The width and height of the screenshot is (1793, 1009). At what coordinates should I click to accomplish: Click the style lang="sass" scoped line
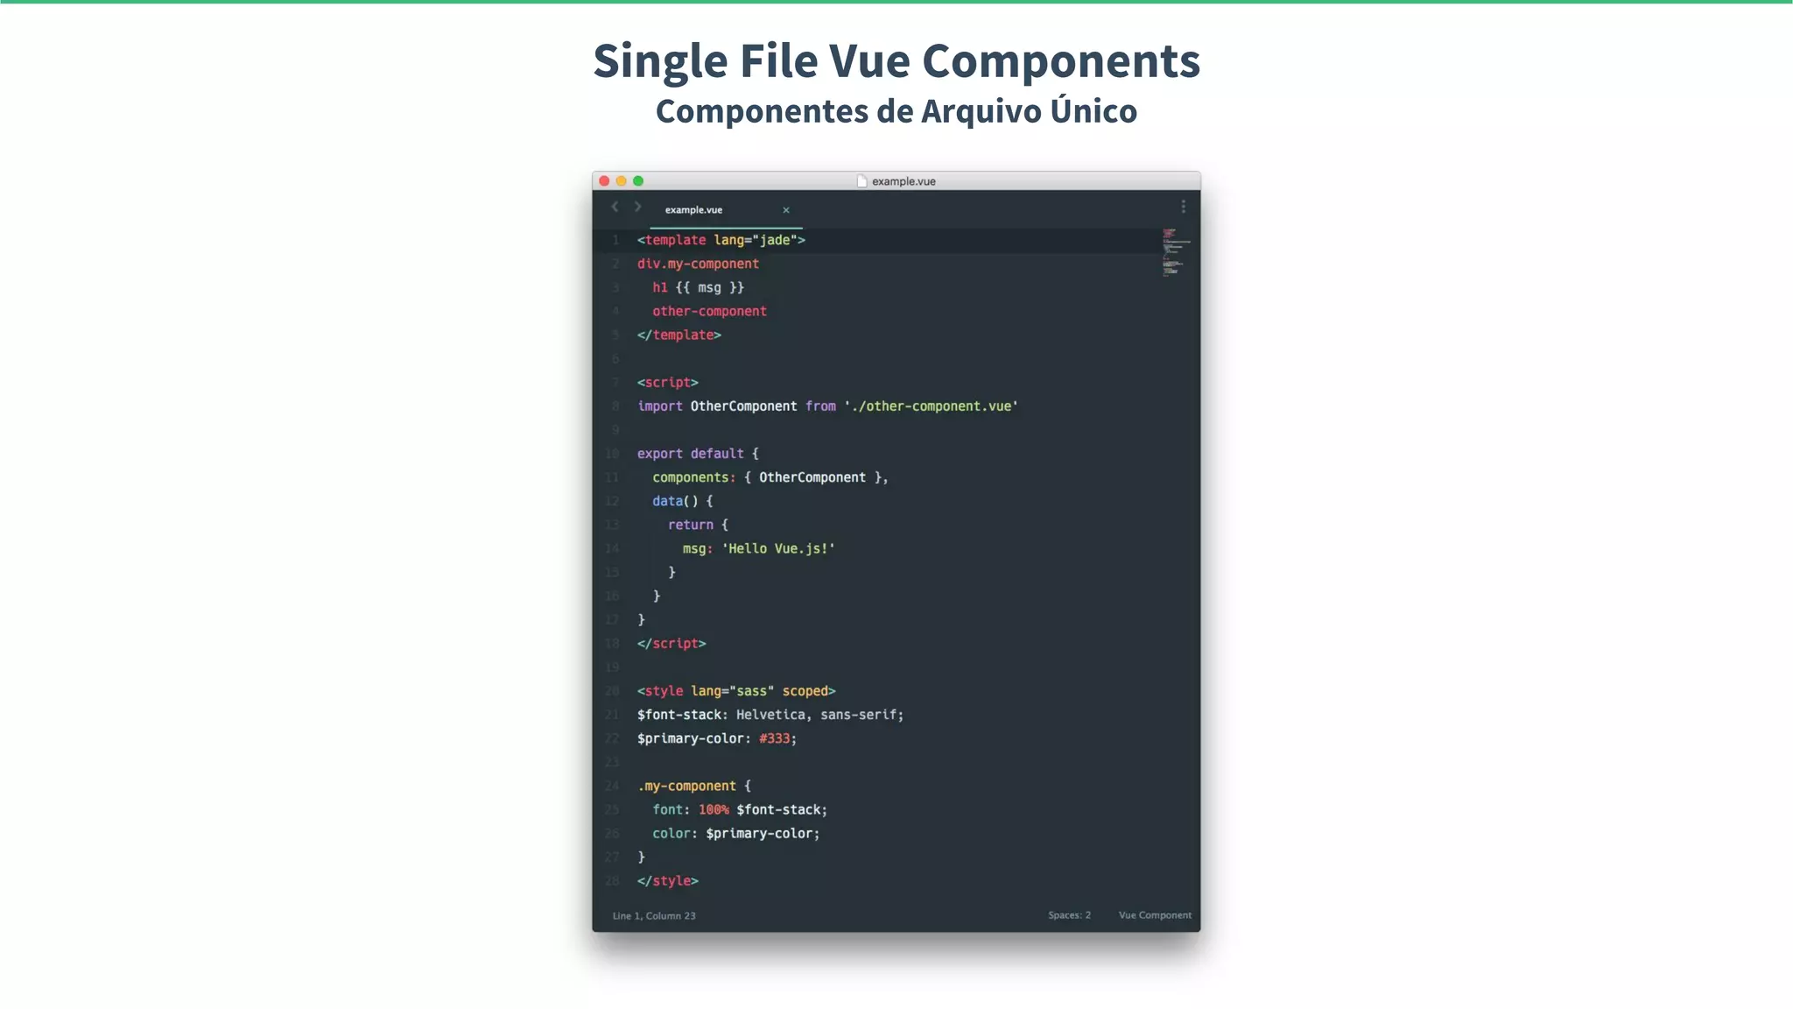[x=736, y=691]
